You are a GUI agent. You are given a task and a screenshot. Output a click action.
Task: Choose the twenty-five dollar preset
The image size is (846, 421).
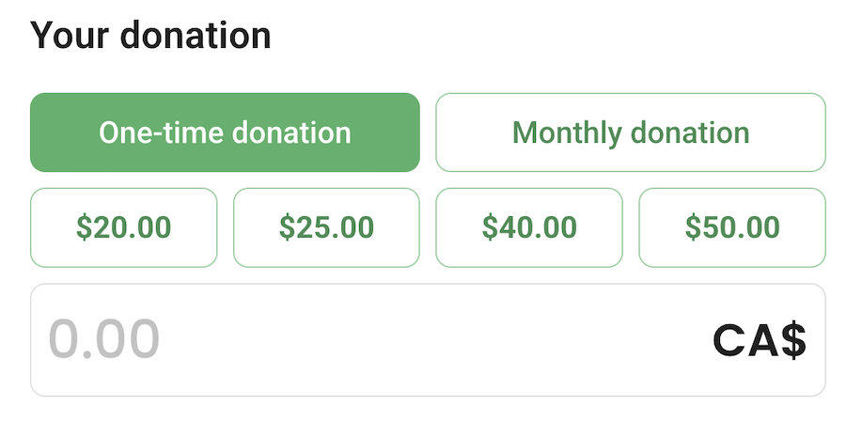point(326,227)
